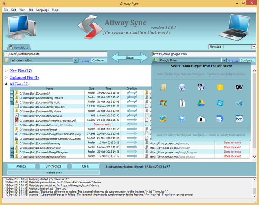Collapse the All Files group triangle
This screenshot has height=205, width=259.
(6, 84)
